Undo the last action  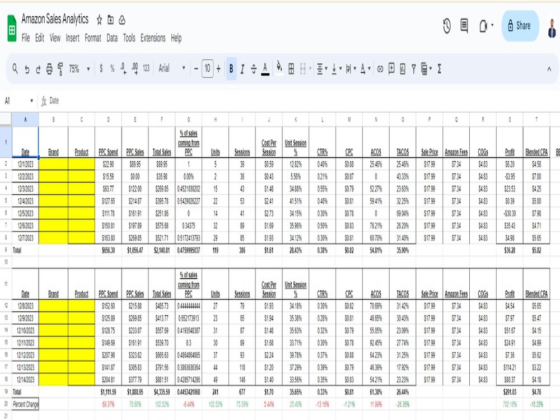[27, 68]
